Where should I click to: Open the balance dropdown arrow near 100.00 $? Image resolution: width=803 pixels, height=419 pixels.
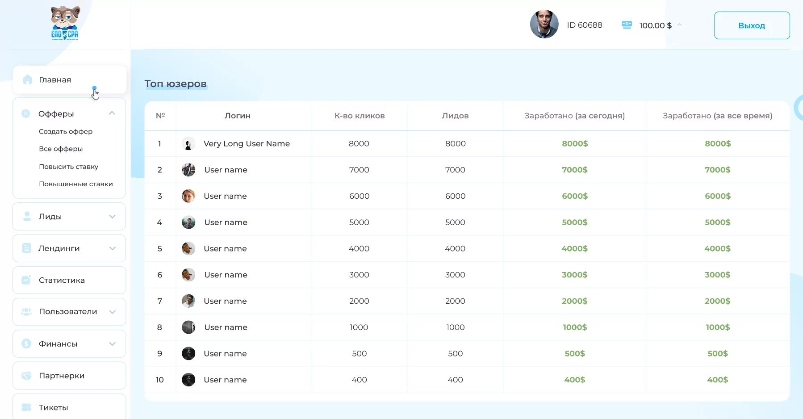click(679, 25)
